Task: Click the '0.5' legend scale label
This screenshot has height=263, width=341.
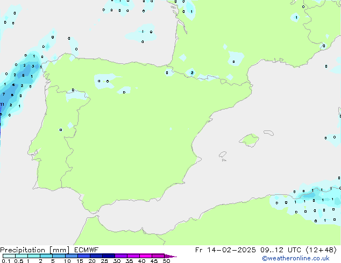Action: tap(18, 261)
